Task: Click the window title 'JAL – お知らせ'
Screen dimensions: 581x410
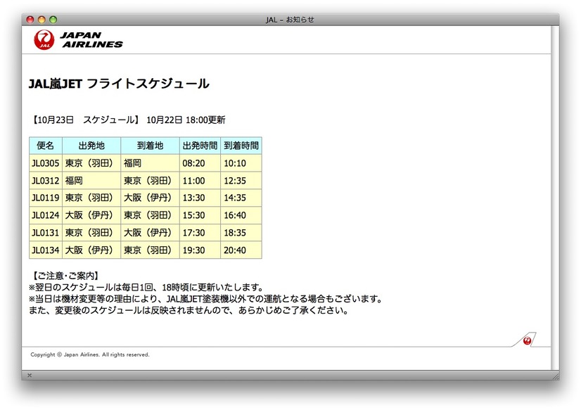Action: coord(290,20)
